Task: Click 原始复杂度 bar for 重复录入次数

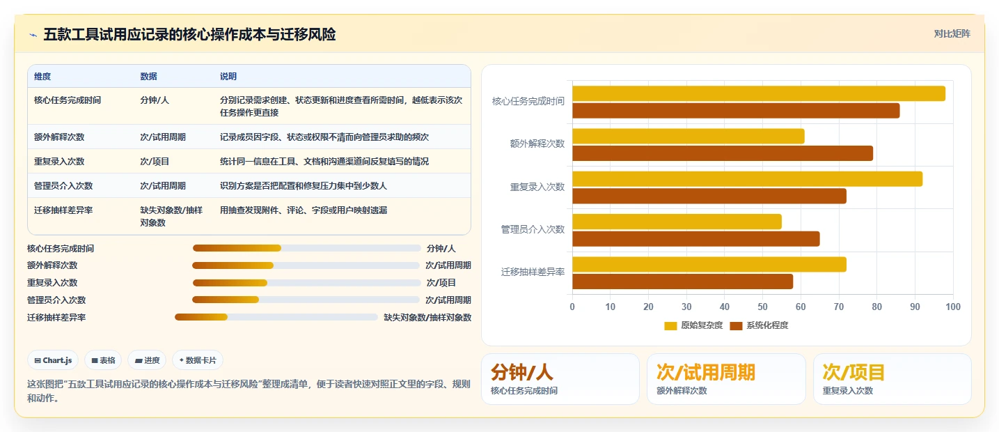Action: pyautogui.click(x=747, y=179)
